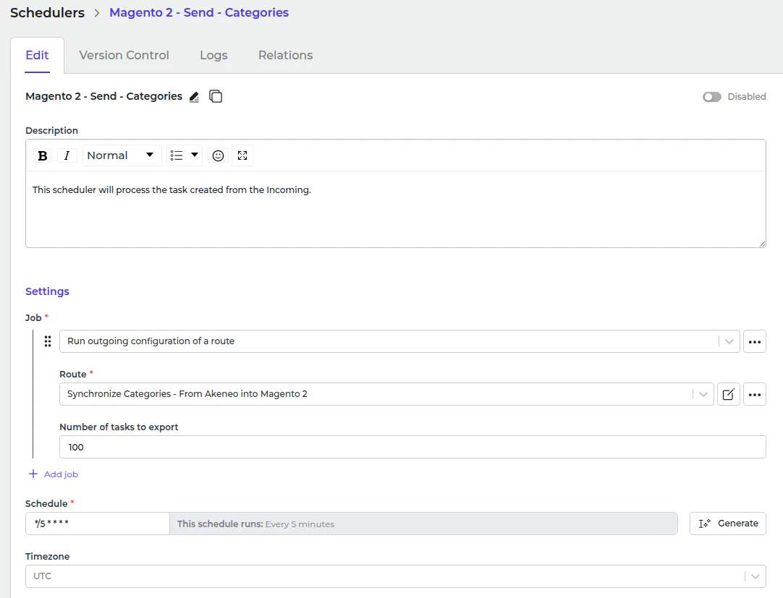Click the 'Every 5 minutes' schedule text

[300, 524]
